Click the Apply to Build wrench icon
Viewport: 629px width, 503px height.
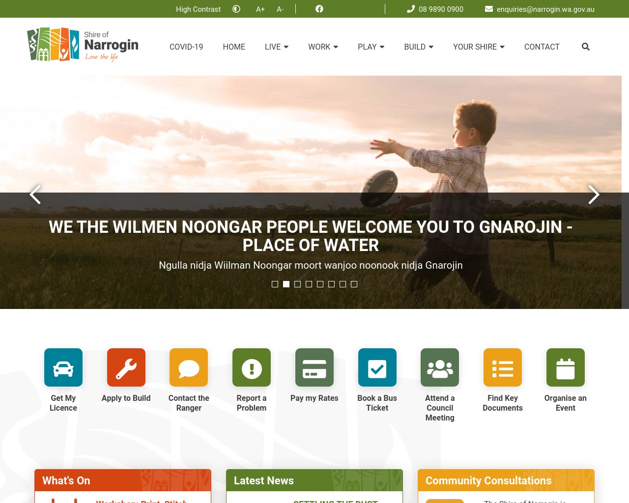[126, 367]
